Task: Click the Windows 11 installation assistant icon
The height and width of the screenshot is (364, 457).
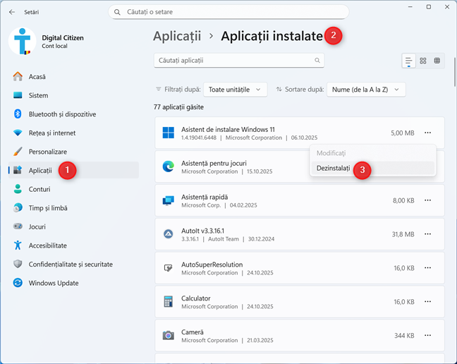Action: pos(168,133)
